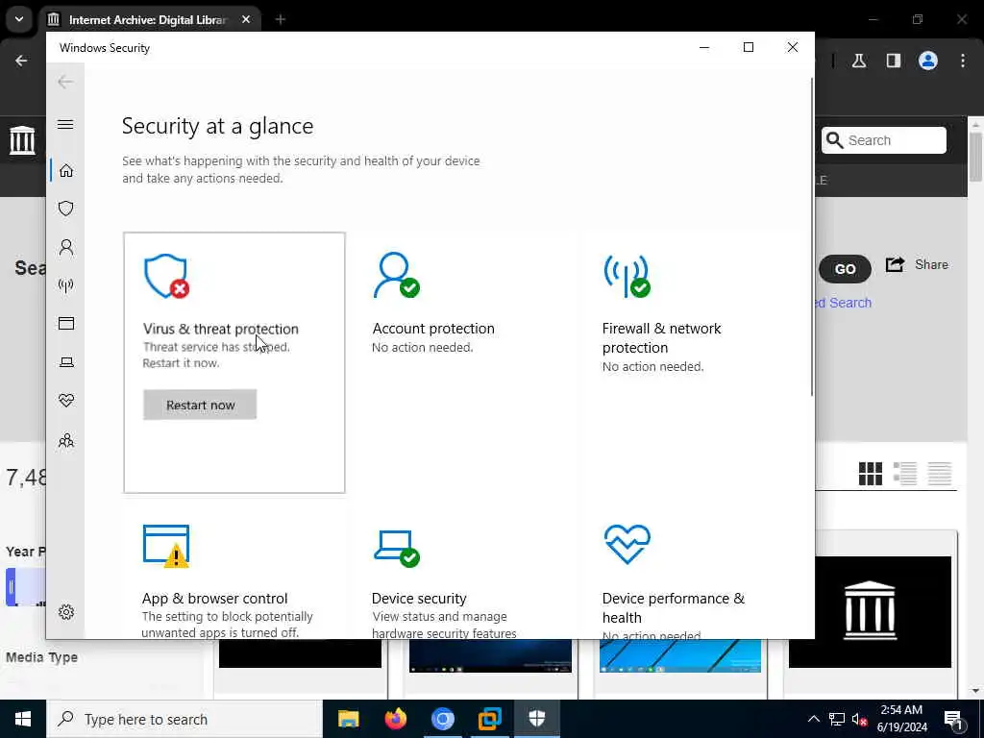Open Device security laptop icon in sidebar
Screen dimensions: 984x738
coord(66,362)
